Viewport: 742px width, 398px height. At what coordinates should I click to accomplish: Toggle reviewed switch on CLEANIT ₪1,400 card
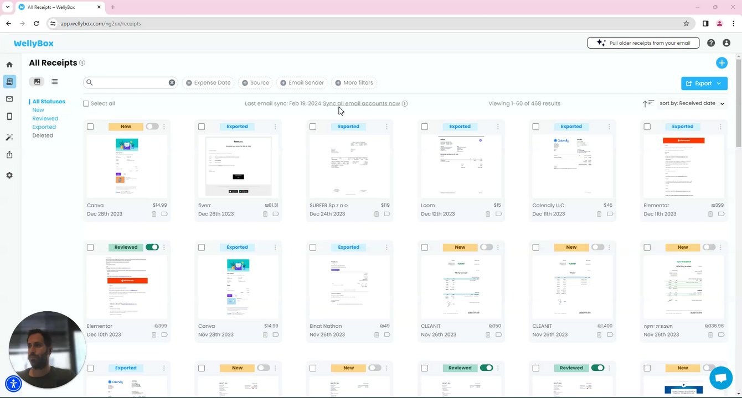click(597, 247)
